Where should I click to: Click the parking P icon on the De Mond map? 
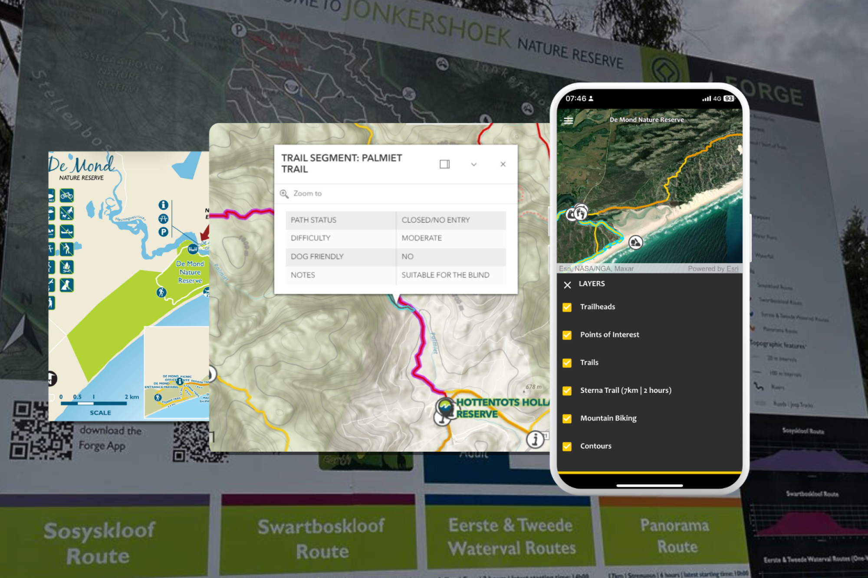[x=163, y=232]
